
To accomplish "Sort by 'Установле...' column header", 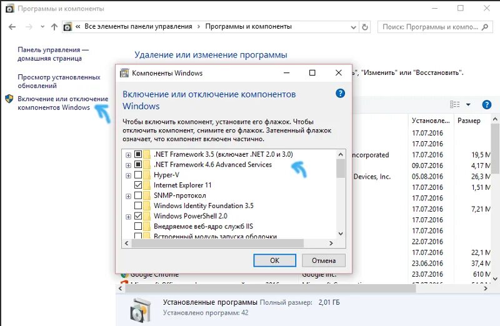I will click(431, 121).
